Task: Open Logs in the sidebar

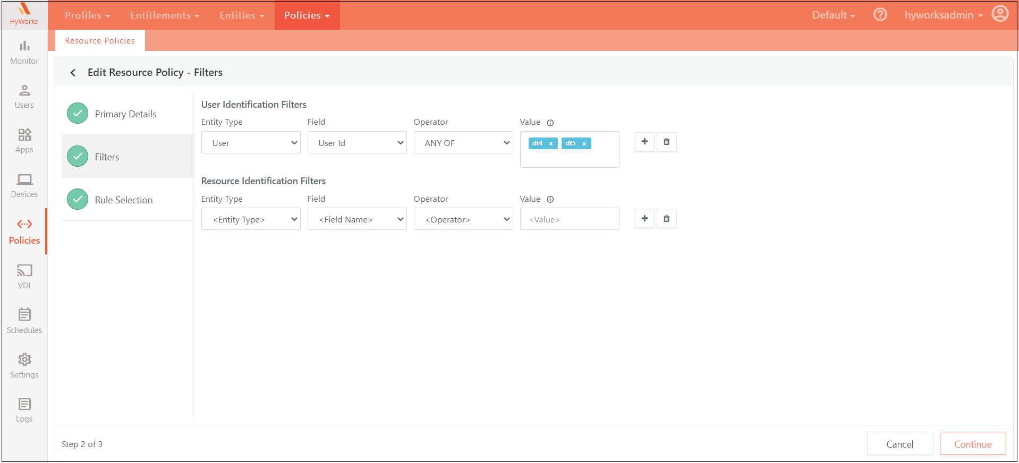Action: click(24, 410)
